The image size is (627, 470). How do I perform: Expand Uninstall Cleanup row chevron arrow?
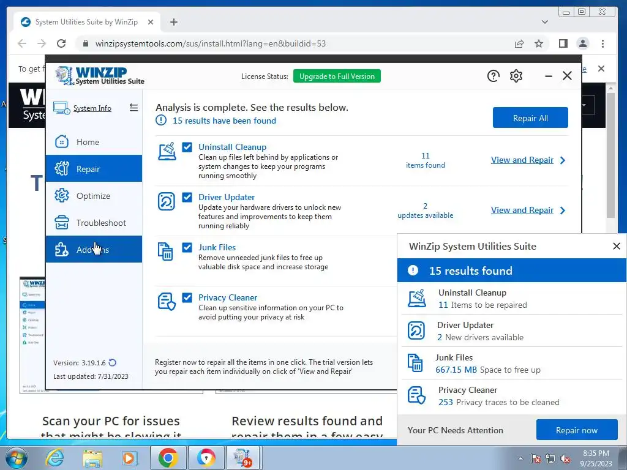click(563, 160)
